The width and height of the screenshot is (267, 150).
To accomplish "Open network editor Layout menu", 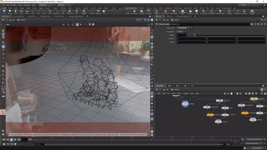I will pyautogui.click(x=186, y=93).
